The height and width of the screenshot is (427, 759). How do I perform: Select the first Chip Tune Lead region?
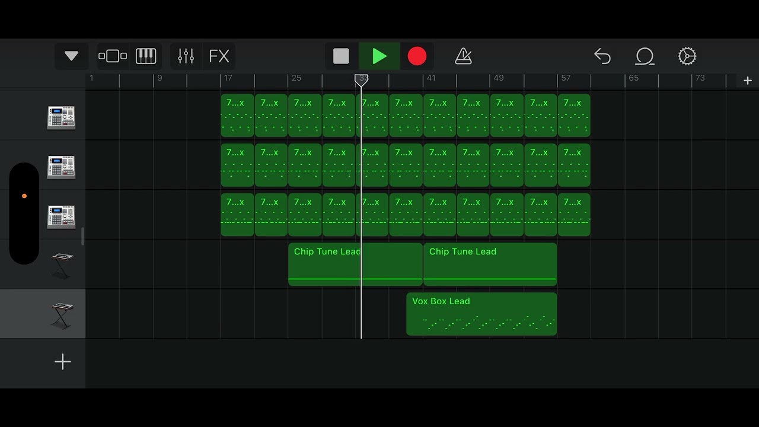[355, 265]
